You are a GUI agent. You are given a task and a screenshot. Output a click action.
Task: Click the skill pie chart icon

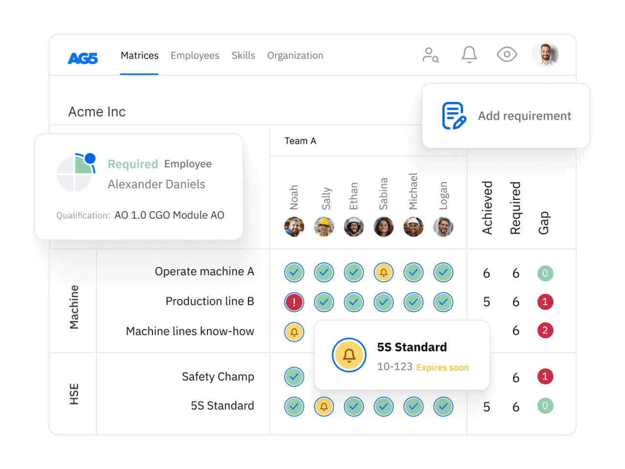point(75,172)
